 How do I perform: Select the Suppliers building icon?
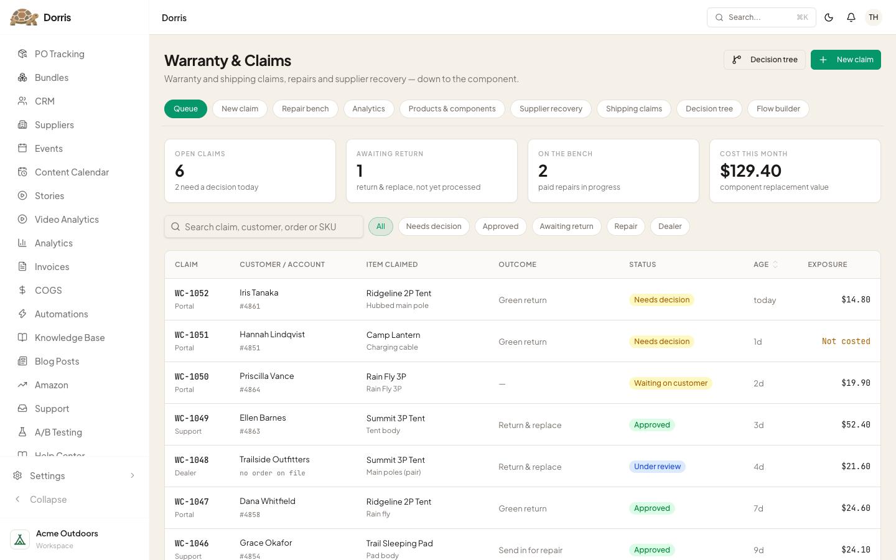(x=22, y=124)
